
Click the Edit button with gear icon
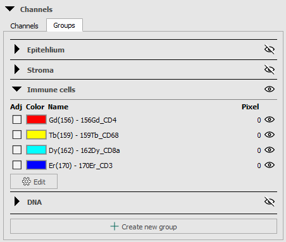tap(34, 181)
